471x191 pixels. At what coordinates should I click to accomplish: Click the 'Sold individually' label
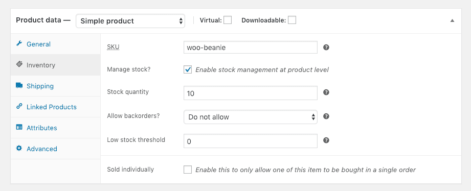click(130, 170)
